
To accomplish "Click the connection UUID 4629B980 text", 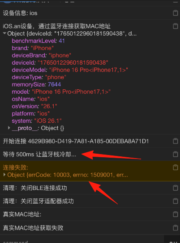I will click(88, 141).
